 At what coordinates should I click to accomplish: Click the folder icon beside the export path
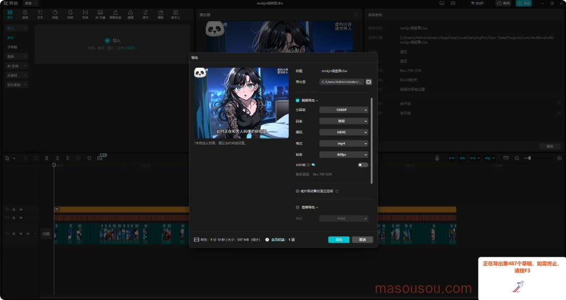368,82
